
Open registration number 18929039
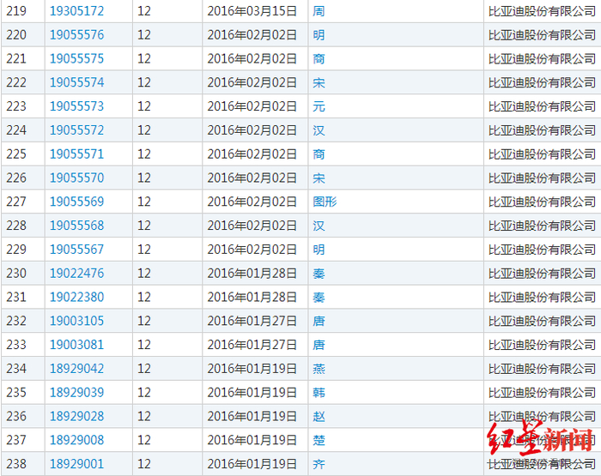coord(76,392)
